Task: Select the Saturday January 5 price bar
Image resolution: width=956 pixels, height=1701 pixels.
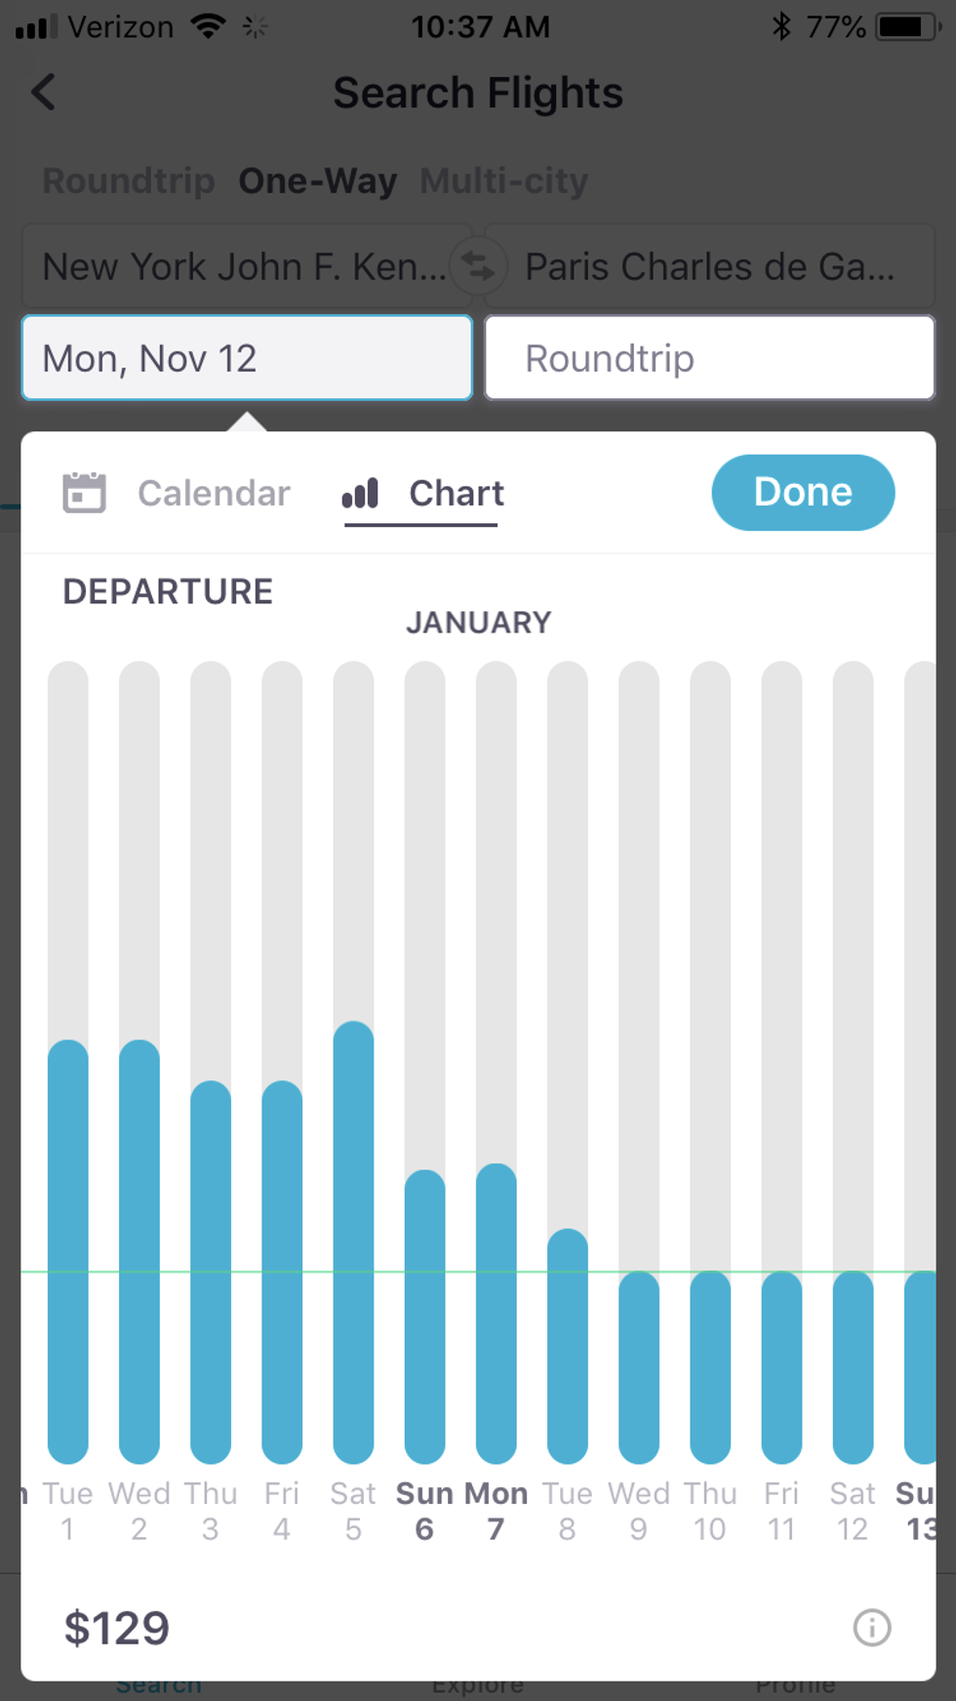Action: [353, 1239]
